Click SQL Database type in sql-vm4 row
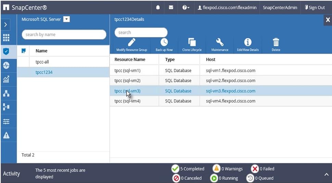The height and width of the screenshot is (183, 332). (x=178, y=101)
